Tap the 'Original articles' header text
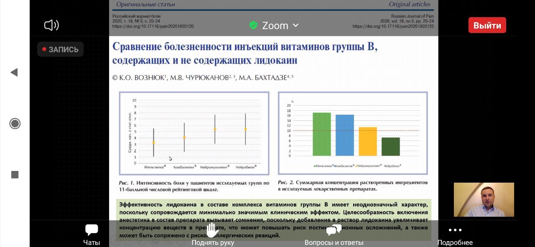The height and width of the screenshot is (247, 535). tap(410, 5)
